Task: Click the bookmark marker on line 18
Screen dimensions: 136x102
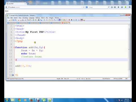Action: pos(13,75)
